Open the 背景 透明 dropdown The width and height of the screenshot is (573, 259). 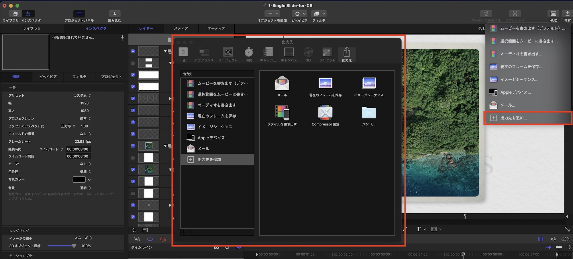point(85,188)
